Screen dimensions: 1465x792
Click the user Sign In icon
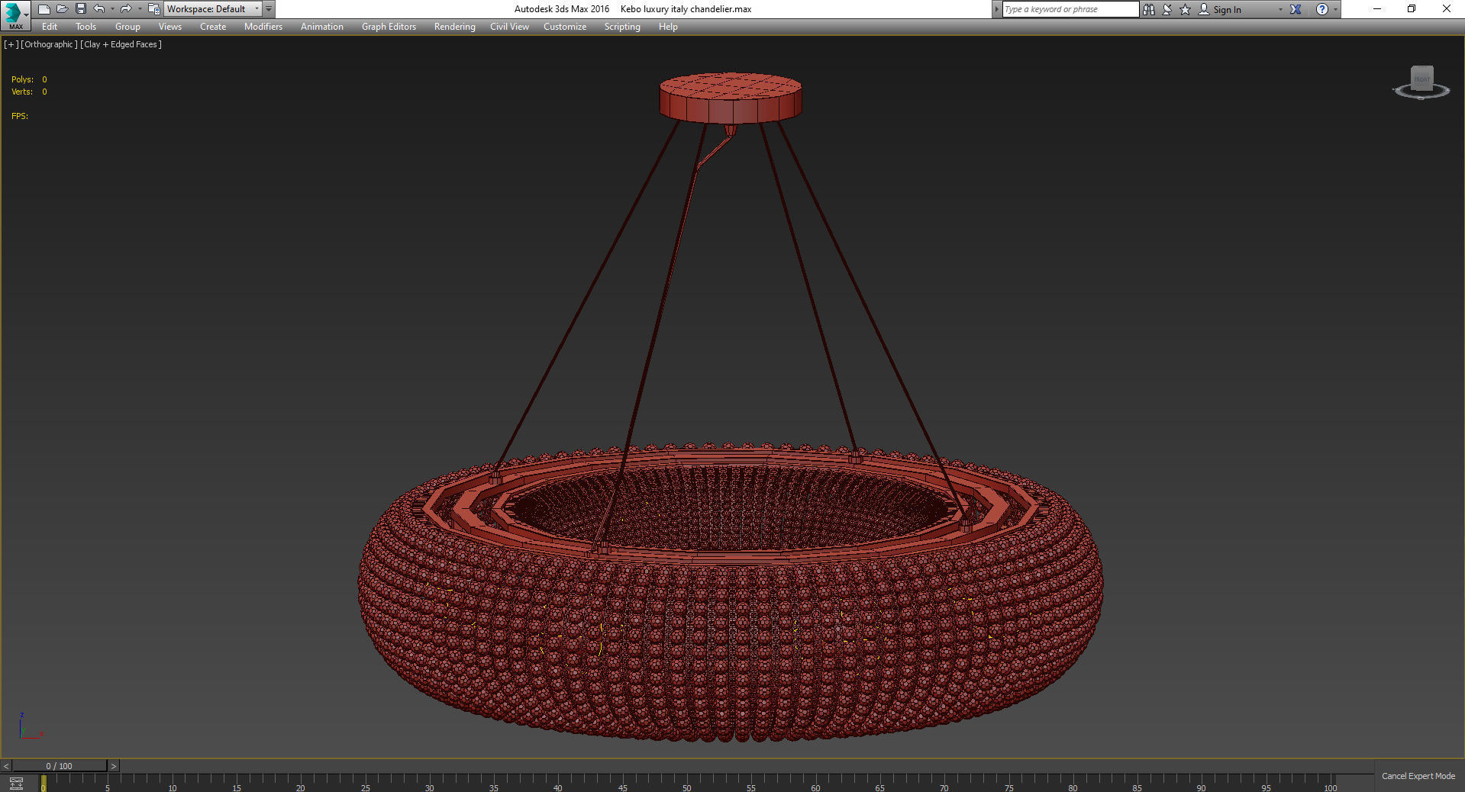[1204, 9]
